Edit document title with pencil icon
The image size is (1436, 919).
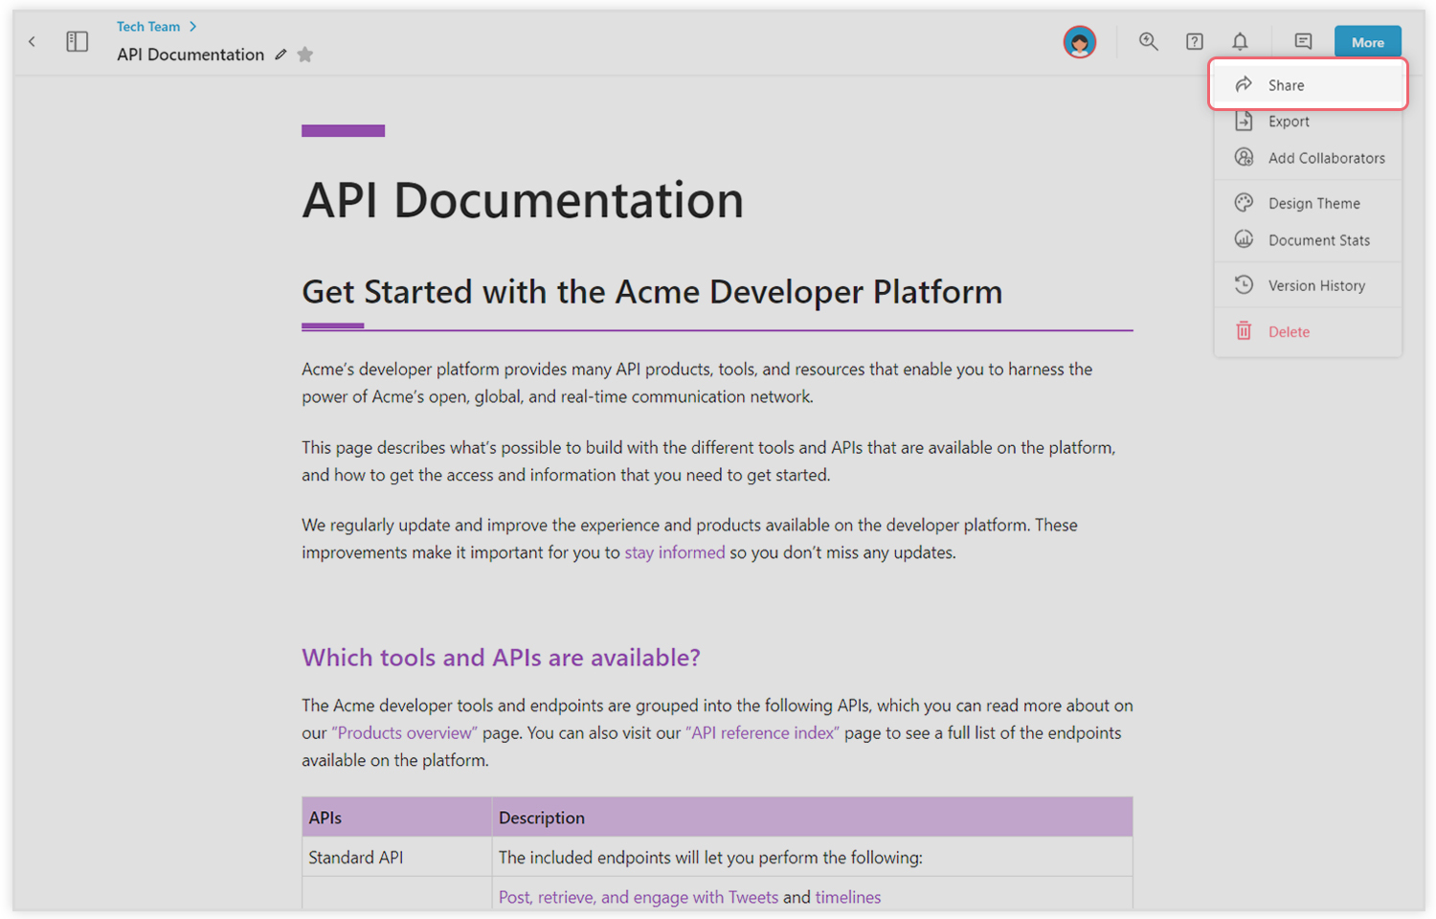pyautogui.click(x=280, y=55)
